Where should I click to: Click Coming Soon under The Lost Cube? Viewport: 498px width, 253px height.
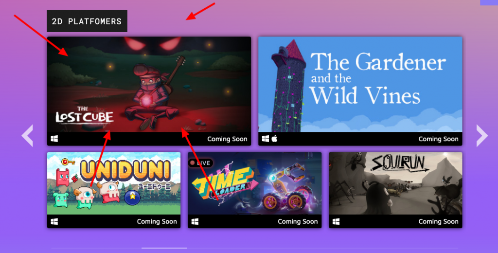pos(227,139)
